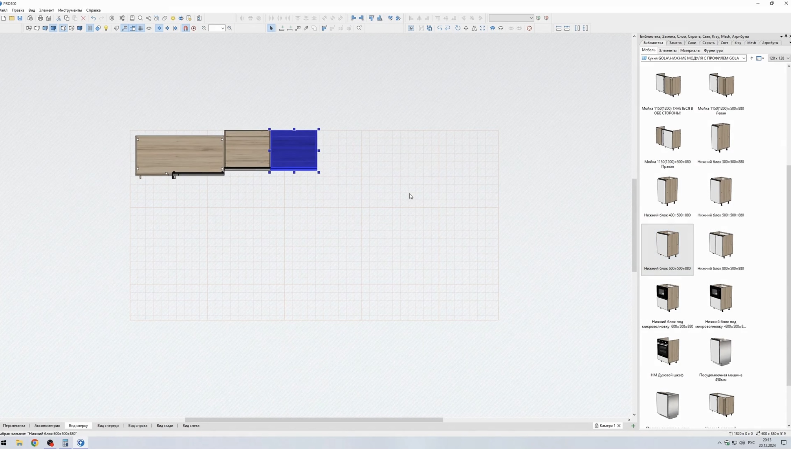The width and height of the screenshot is (791, 449).
Task: Pick the eyedropper tool
Action: pos(306,28)
